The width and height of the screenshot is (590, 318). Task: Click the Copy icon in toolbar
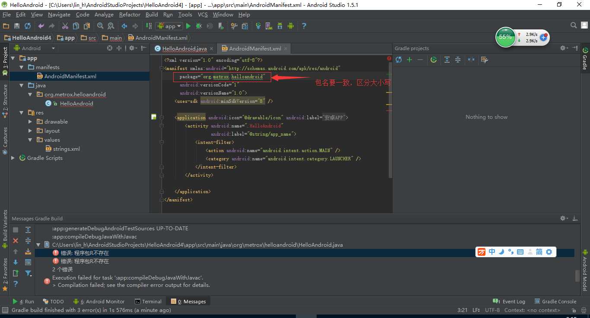76,26
